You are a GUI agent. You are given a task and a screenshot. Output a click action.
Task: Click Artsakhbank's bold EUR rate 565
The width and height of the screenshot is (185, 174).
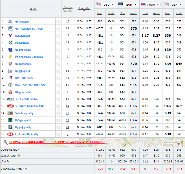coord(122,127)
